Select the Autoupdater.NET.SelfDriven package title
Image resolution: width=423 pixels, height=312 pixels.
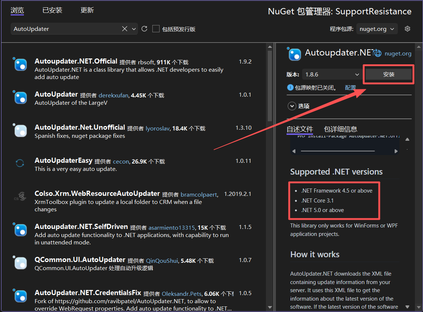(x=81, y=227)
